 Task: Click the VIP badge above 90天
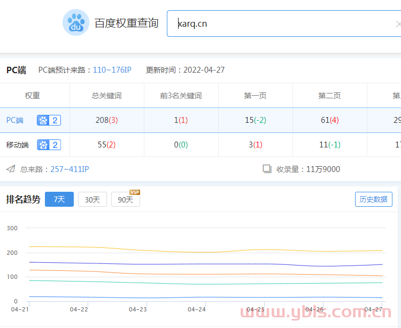point(134,192)
